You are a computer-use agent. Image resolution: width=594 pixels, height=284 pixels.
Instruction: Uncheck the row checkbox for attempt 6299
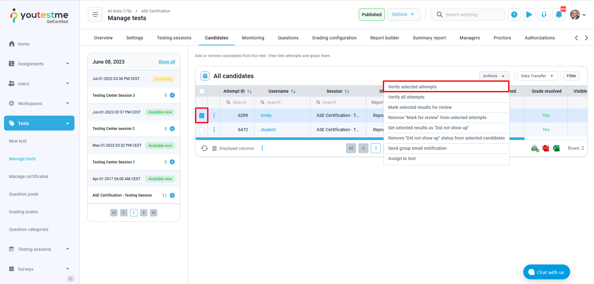201,115
